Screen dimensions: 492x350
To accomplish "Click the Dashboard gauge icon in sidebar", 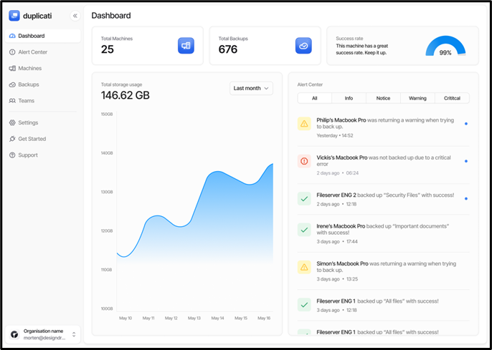I will (x=12, y=36).
